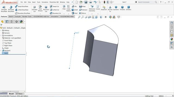Select the Extruded Boss/Base tool
This screenshot has height=97, width=174.
pos(4,9)
